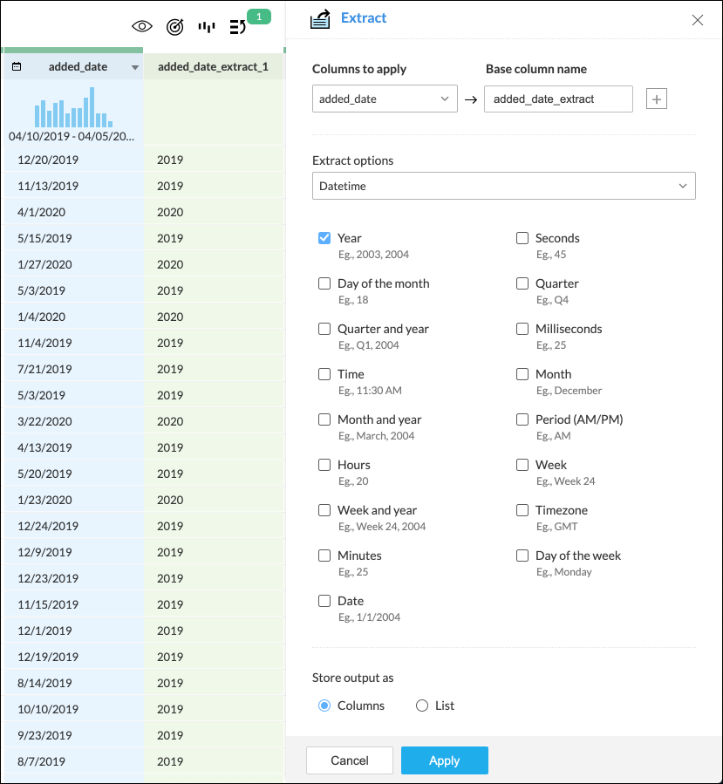Click the Cancel button

350,760
